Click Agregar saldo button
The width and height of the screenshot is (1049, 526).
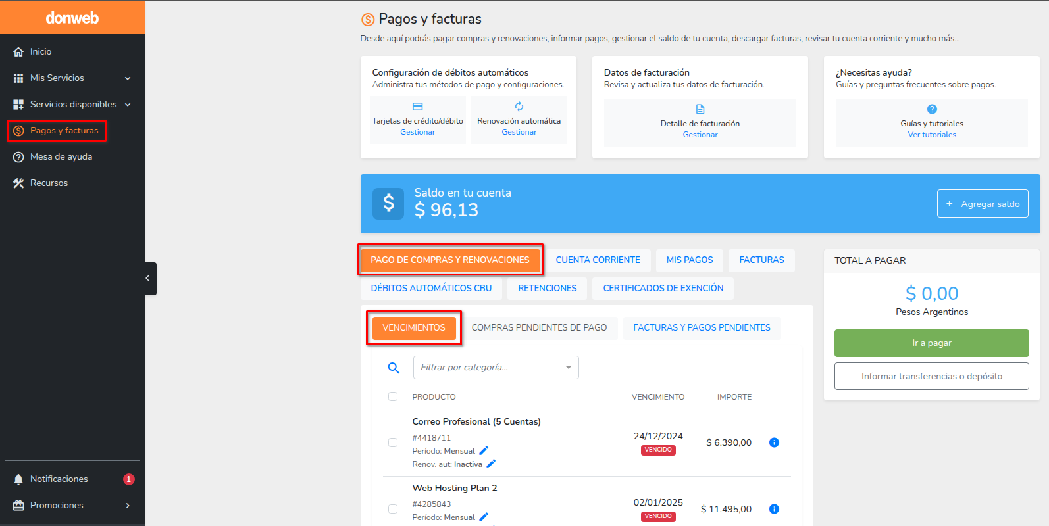(983, 204)
